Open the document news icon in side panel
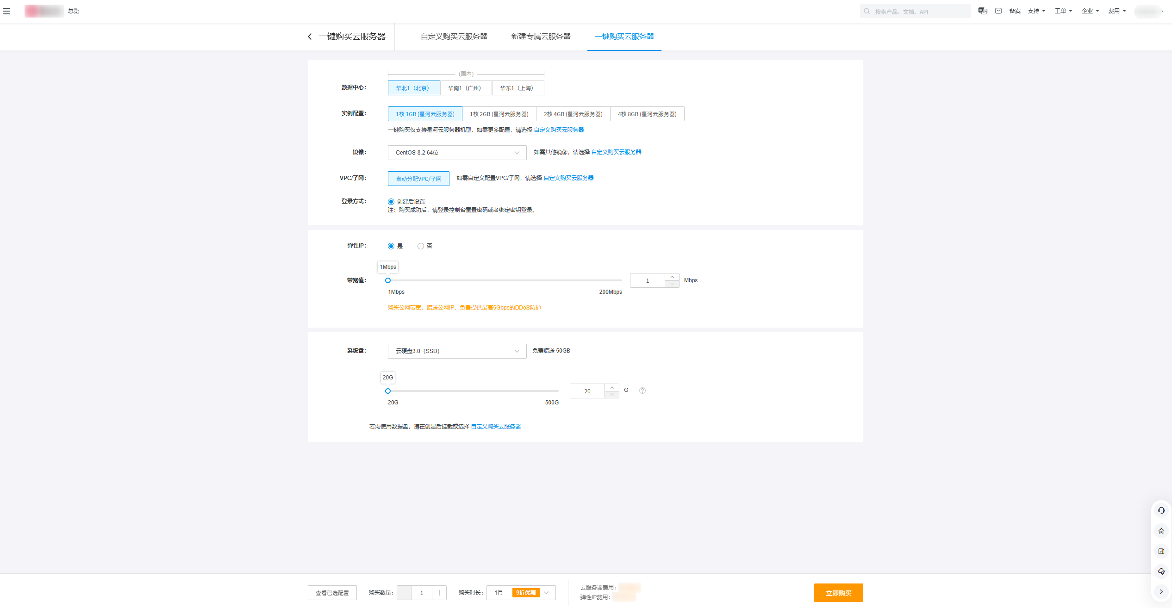This screenshot has width=1172, height=608. (x=1161, y=552)
